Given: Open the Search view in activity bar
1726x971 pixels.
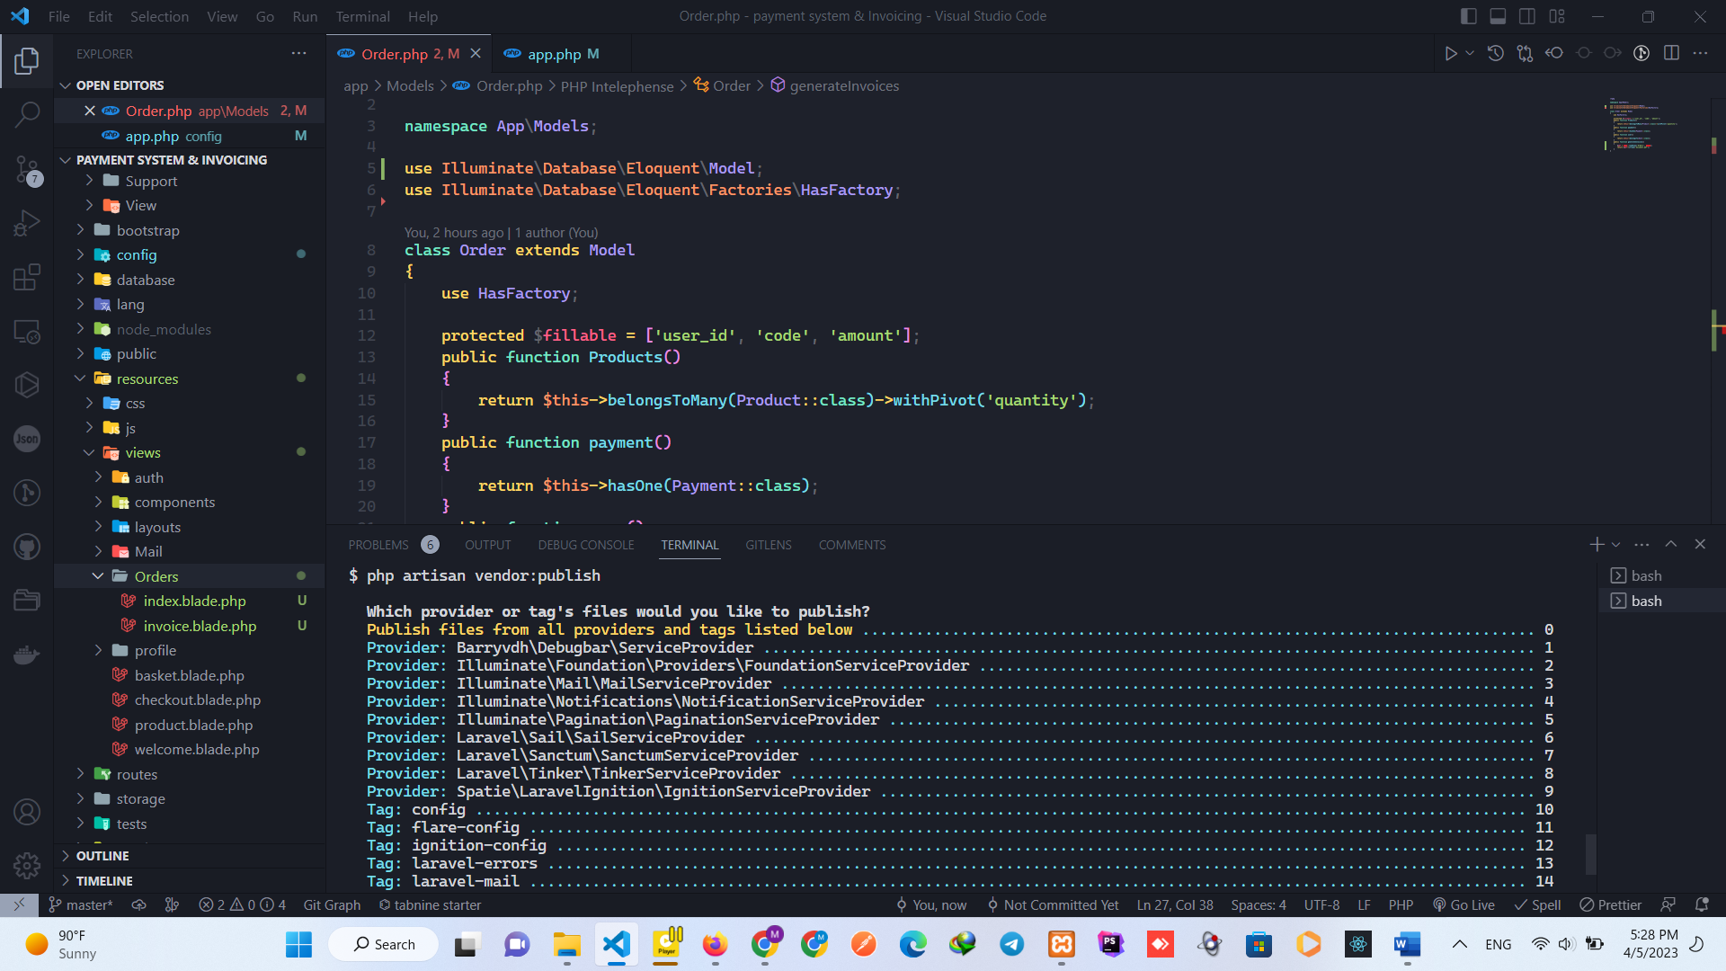Looking at the screenshot, I should coord(27,114).
